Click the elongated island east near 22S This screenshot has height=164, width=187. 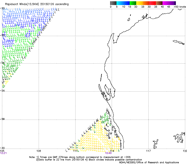(179, 42)
